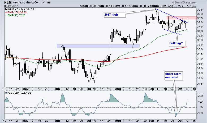Click the area-chart icon beside CCI(20)

[6, 93]
